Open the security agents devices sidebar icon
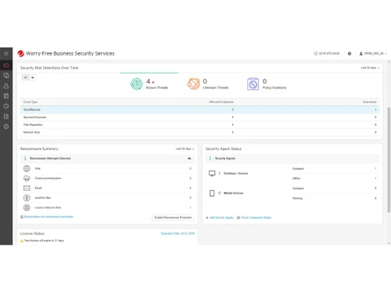 (6, 76)
